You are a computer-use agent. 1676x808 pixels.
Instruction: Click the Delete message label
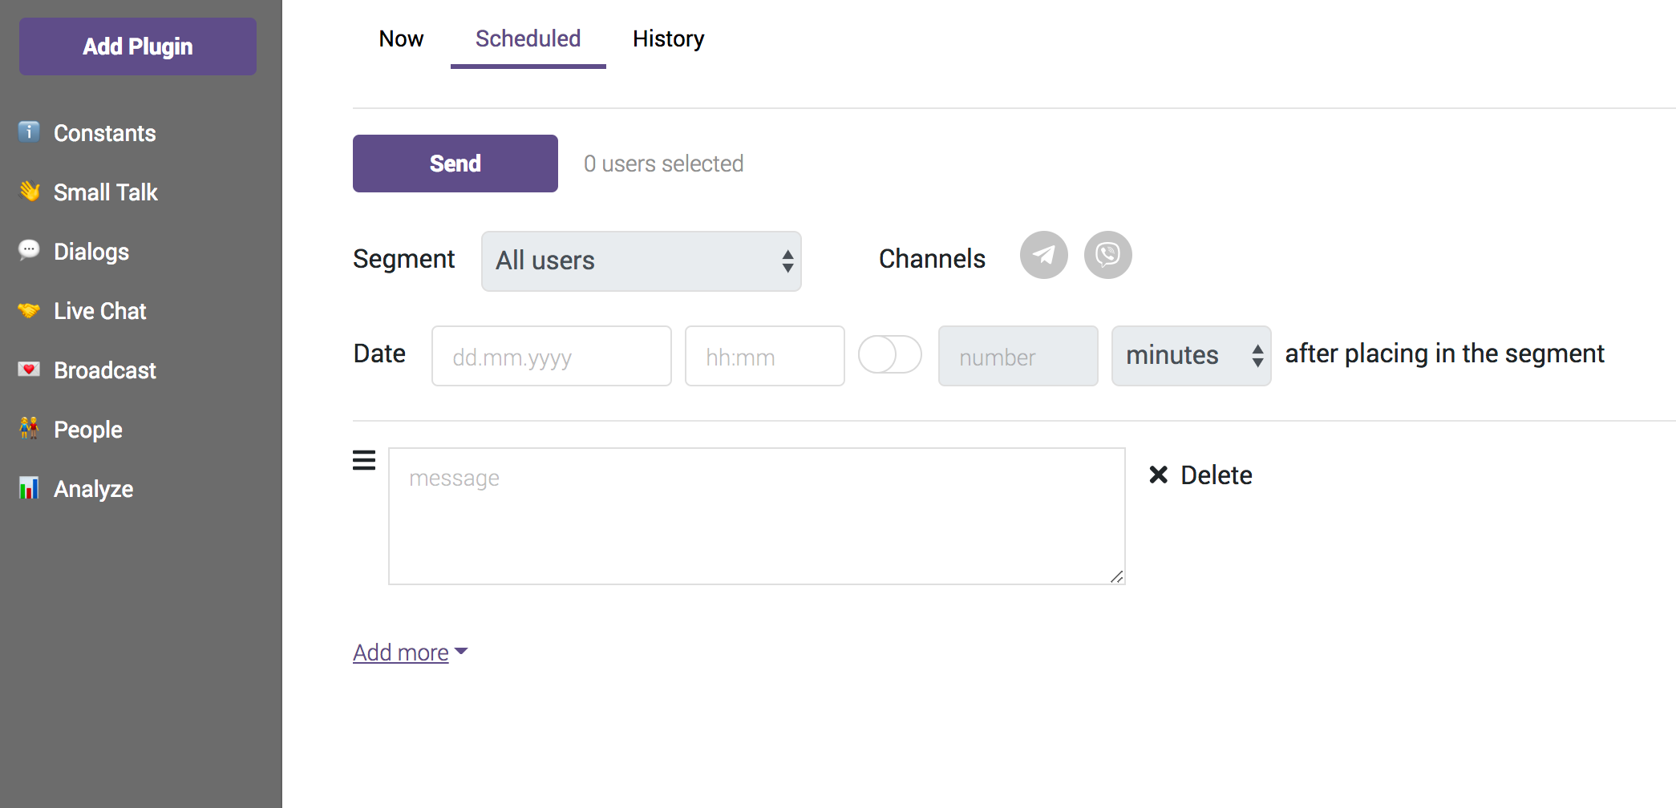[x=1217, y=475]
